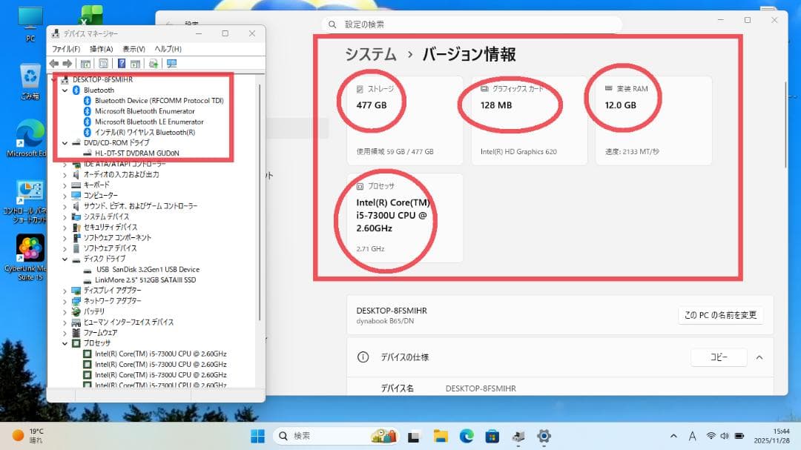Open Properties via the Device Manager toolbar icon
The height and width of the screenshot is (450, 801).
[105, 63]
